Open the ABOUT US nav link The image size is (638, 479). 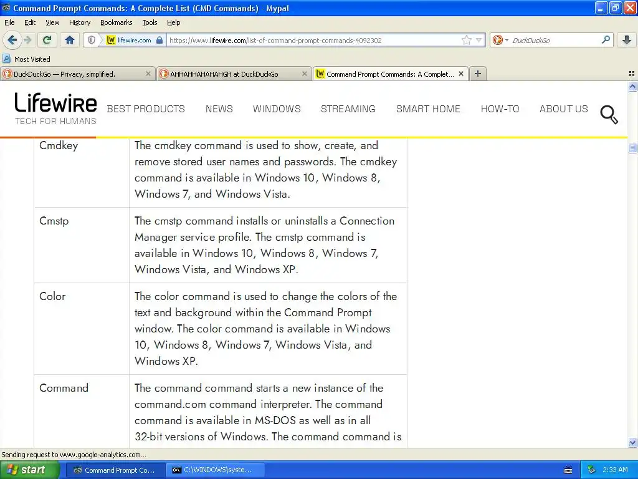coord(563,109)
